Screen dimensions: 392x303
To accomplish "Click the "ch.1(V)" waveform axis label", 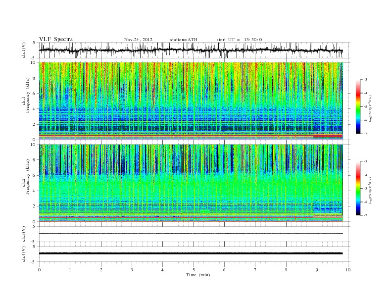I will (x=24, y=50).
